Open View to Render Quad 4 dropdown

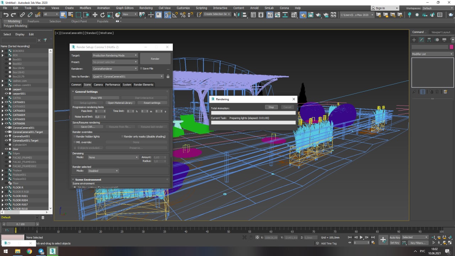[128, 76]
